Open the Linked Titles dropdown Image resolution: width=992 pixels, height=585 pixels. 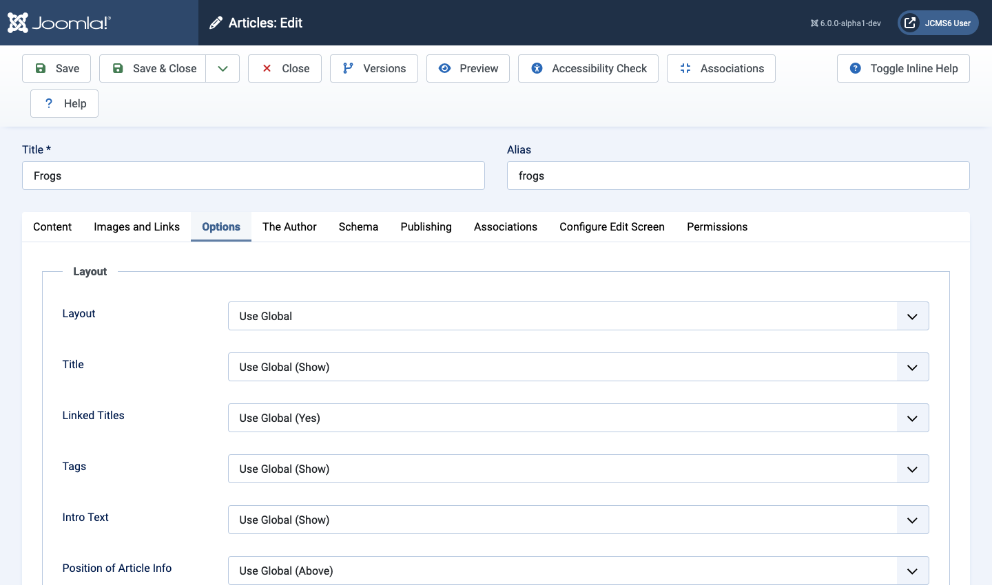point(579,418)
